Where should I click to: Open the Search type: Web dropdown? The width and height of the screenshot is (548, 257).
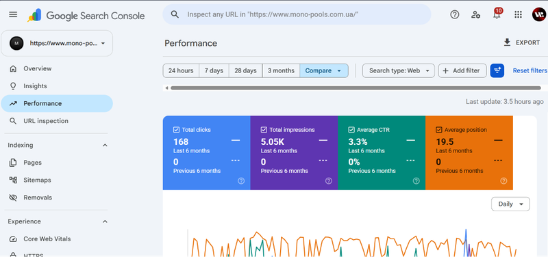point(399,70)
